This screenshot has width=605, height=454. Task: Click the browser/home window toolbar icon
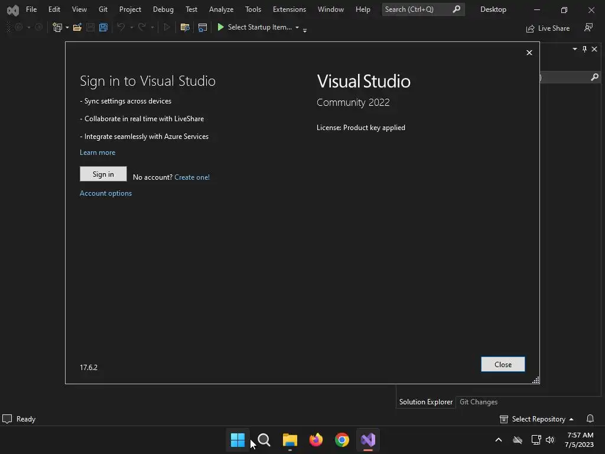click(x=202, y=27)
